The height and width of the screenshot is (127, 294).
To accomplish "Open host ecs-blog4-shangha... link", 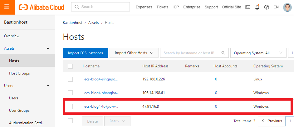I will [101, 93].
